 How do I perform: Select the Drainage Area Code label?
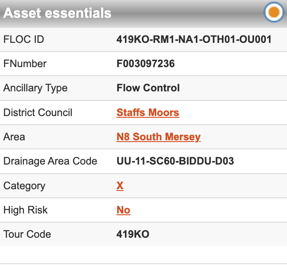[x=50, y=161]
